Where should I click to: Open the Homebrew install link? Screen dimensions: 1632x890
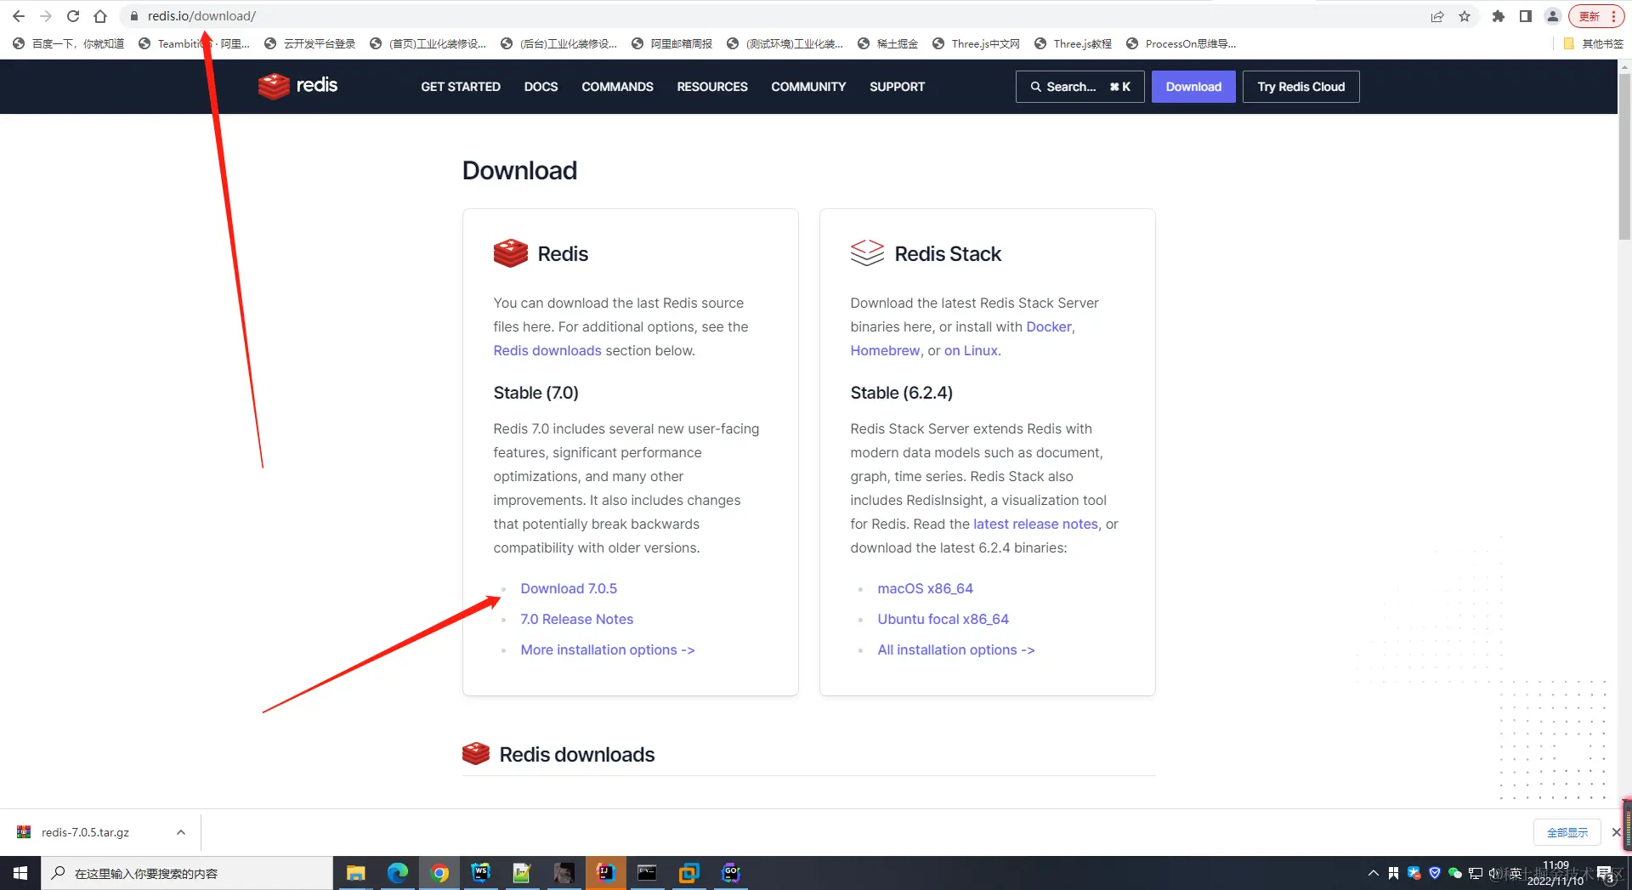[x=885, y=350]
